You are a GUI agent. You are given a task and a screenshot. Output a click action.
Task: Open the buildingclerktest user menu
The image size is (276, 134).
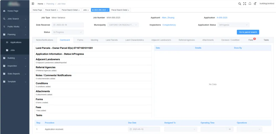[267, 4]
